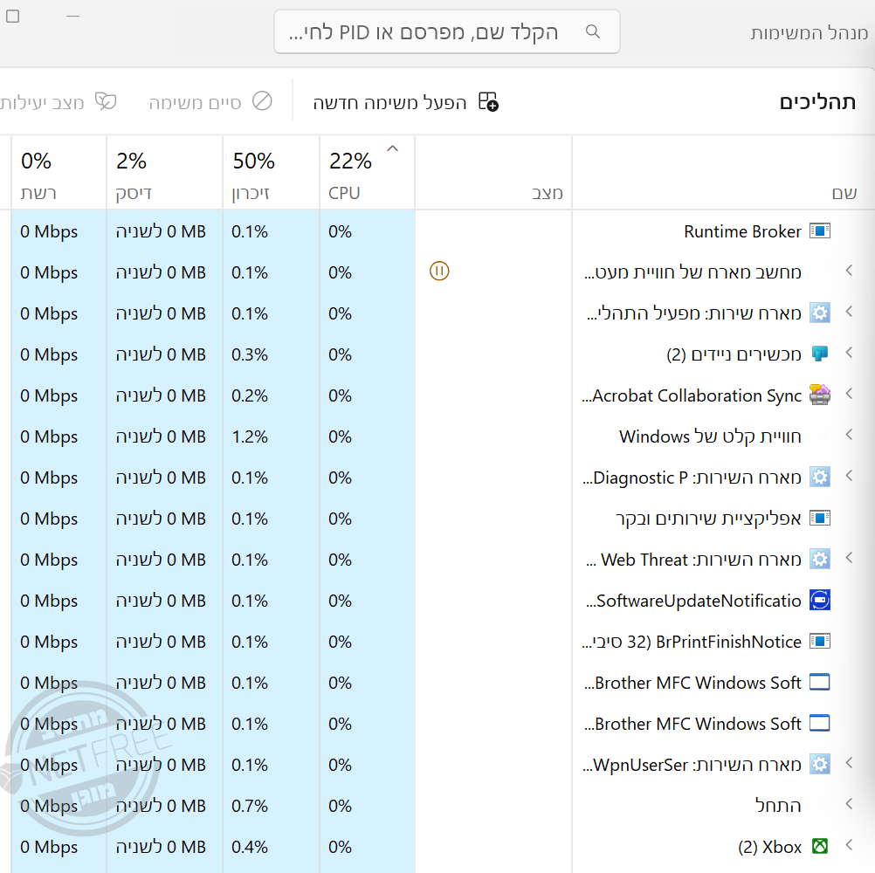
Task: Click the Xbox process icon
Action: [x=820, y=846]
